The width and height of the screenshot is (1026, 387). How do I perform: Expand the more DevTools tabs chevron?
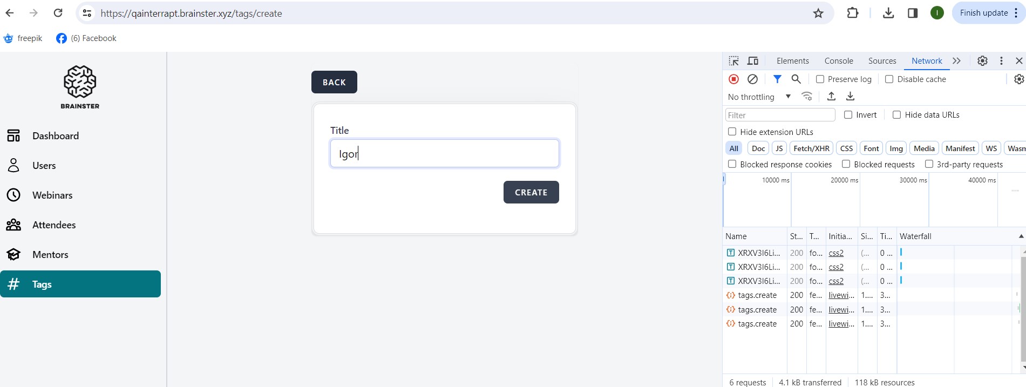point(956,61)
